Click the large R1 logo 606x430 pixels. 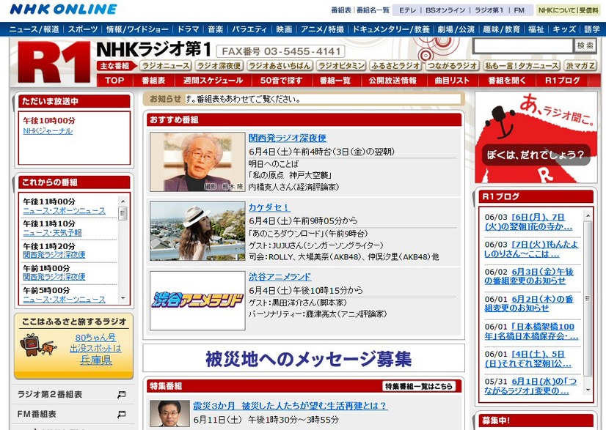(54, 63)
